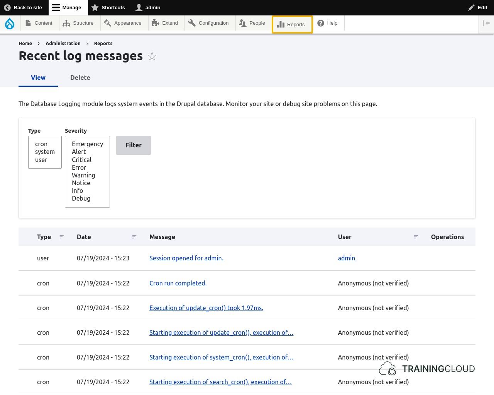Sort table by User column
Viewport: 494px width, 395px height.
pyautogui.click(x=378, y=237)
